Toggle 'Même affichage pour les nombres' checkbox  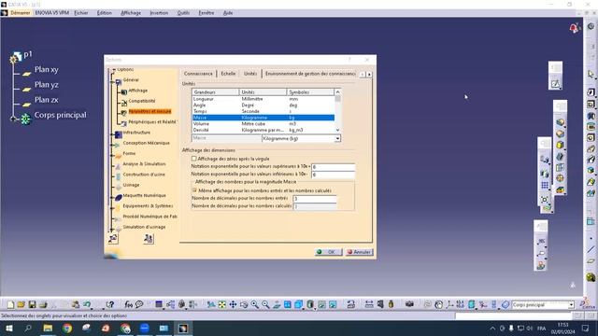(x=194, y=190)
